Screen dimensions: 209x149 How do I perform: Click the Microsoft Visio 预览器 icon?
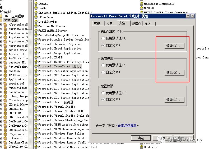coord(36,102)
